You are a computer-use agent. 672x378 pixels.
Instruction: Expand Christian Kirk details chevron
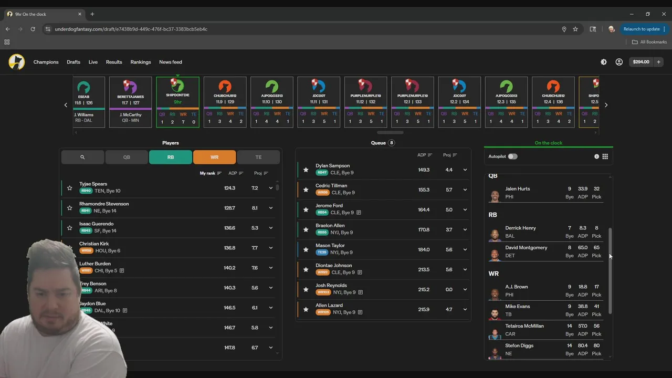271,248
